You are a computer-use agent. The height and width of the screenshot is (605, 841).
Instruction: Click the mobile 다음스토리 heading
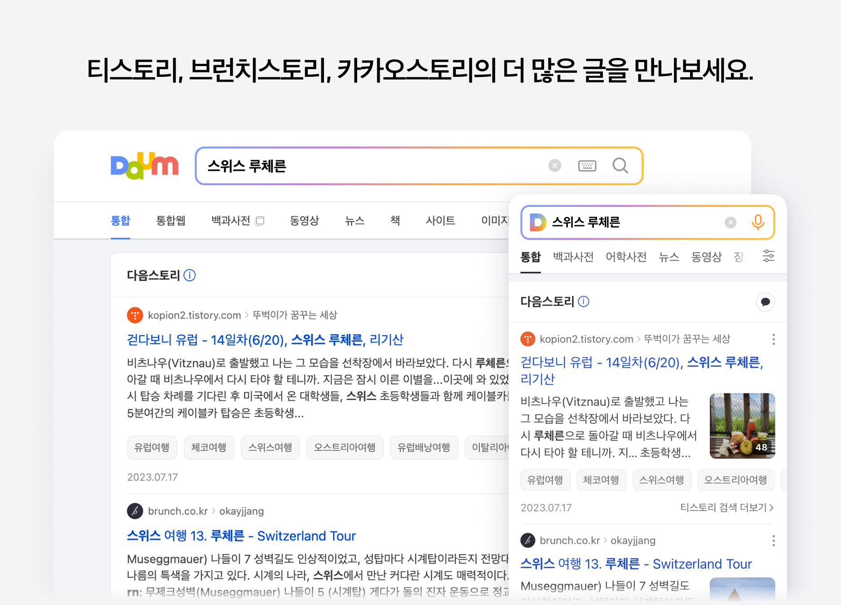[548, 302]
